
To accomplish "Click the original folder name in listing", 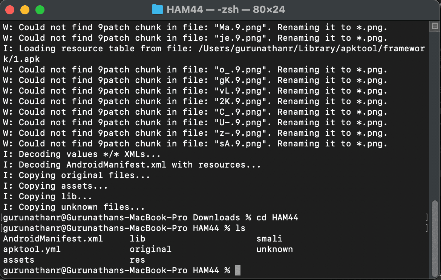I will [150, 249].
